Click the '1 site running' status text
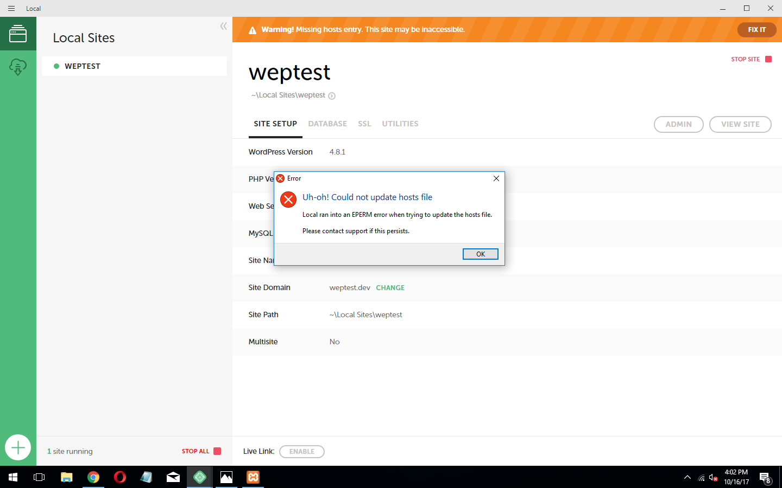The height and width of the screenshot is (488, 782). tap(70, 451)
